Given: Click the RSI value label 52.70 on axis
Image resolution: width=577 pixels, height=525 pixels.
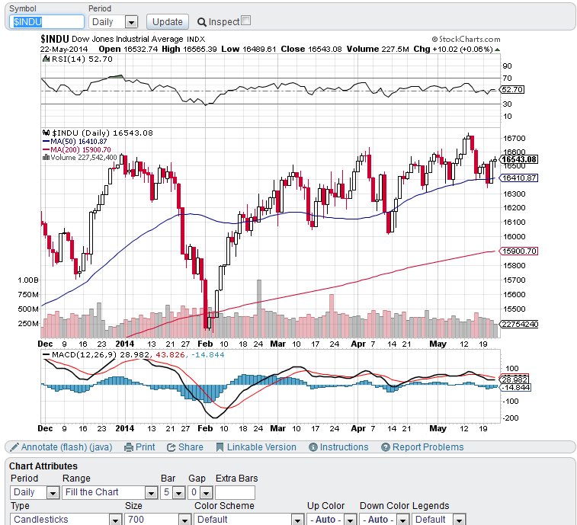Looking at the screenshot, I should pyautogui.click(x=512, y=89).
